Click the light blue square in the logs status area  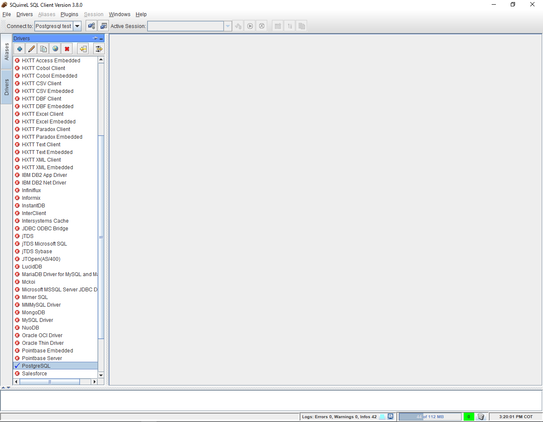tap(382, 416)
